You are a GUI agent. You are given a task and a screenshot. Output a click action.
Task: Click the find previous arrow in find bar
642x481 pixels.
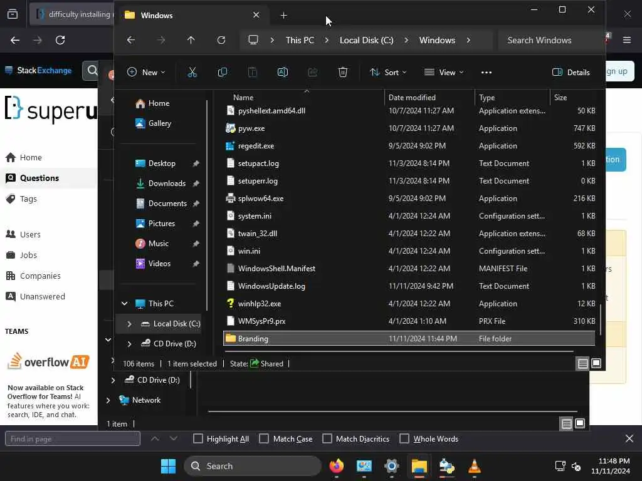pyautogui.click(x=155, y=438)
